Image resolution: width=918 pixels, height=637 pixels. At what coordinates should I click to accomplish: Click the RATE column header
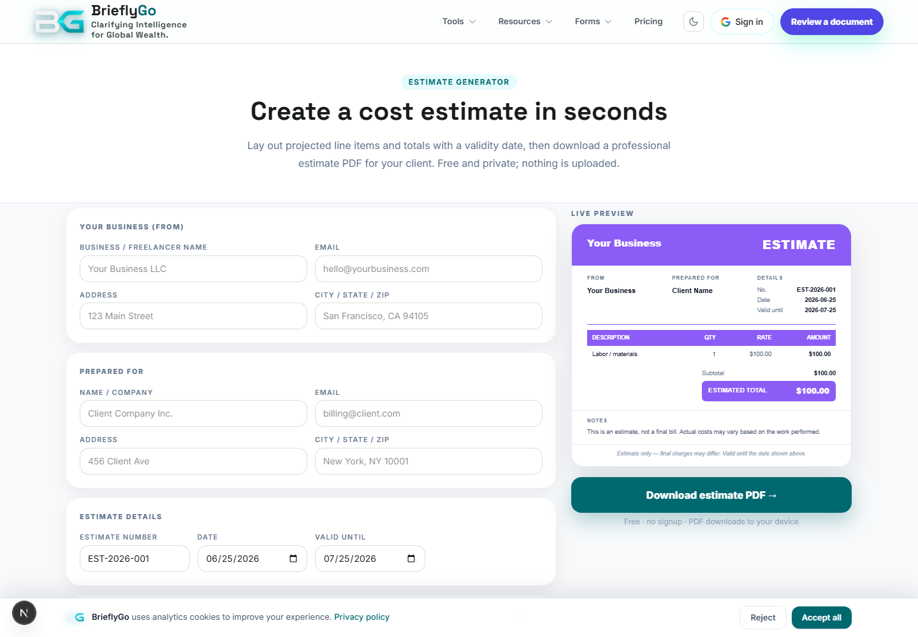pyautogui.click(x=764, y=338)
